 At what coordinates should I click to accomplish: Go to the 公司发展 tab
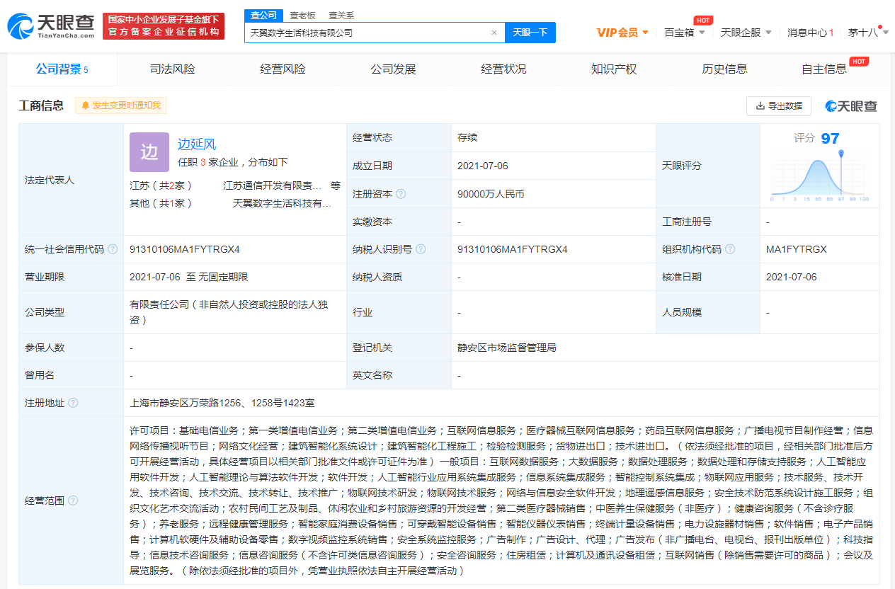click(x=393, y=69)
